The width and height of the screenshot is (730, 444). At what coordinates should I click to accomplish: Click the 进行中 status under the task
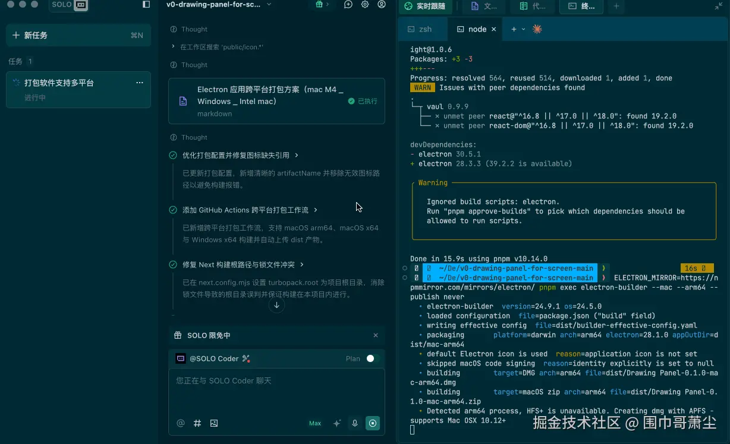click(35, 97)
